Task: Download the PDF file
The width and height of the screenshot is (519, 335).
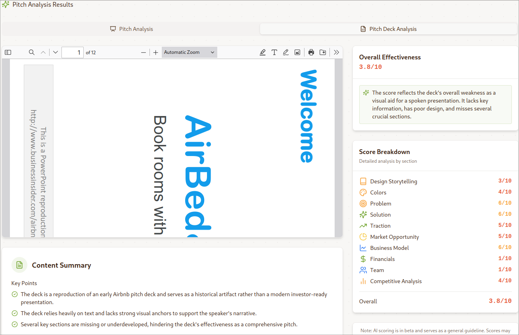Action: (323, 52)
